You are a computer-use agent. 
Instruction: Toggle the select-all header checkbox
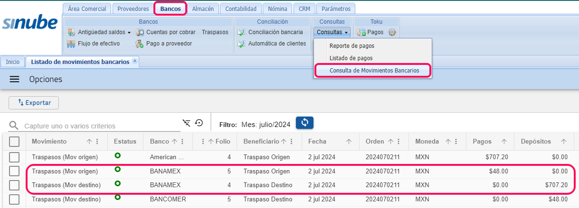(14, 141)
